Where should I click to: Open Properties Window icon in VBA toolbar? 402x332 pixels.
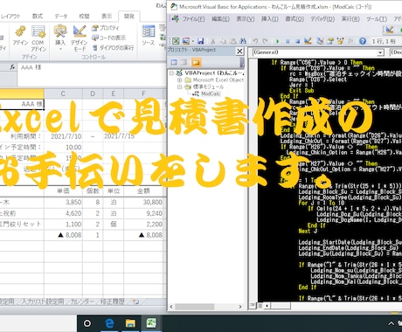(330, 41)
